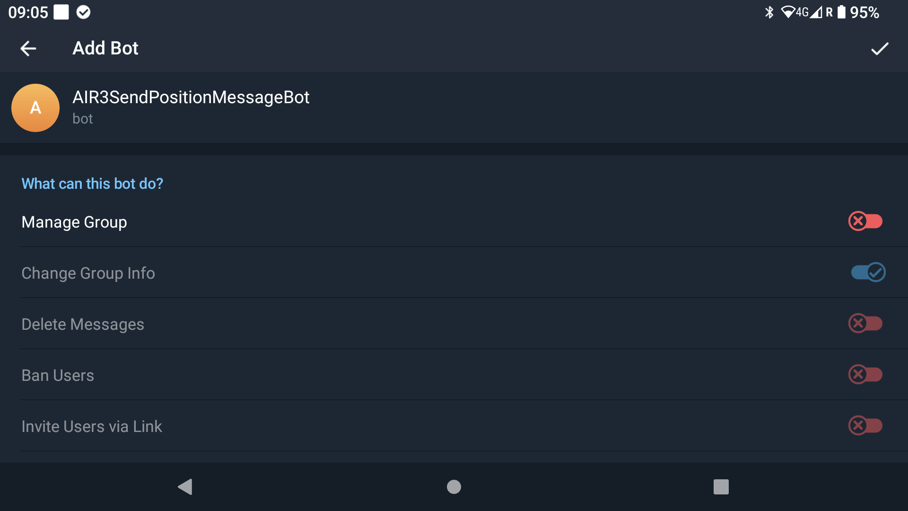Open recent apps square button
This screenshot has height=511, width=908.
click(721, 487)
